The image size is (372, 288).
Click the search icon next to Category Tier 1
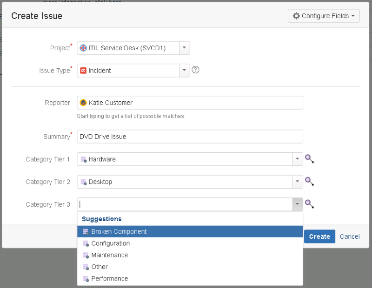click(309, 159)
